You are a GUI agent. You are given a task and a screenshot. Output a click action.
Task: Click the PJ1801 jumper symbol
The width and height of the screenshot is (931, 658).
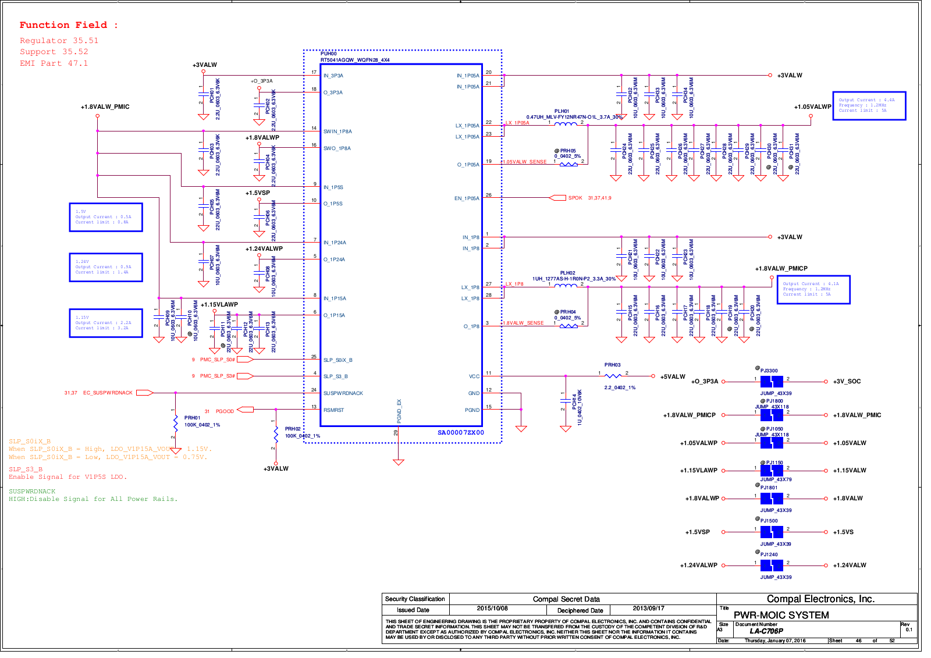(772, 499)
